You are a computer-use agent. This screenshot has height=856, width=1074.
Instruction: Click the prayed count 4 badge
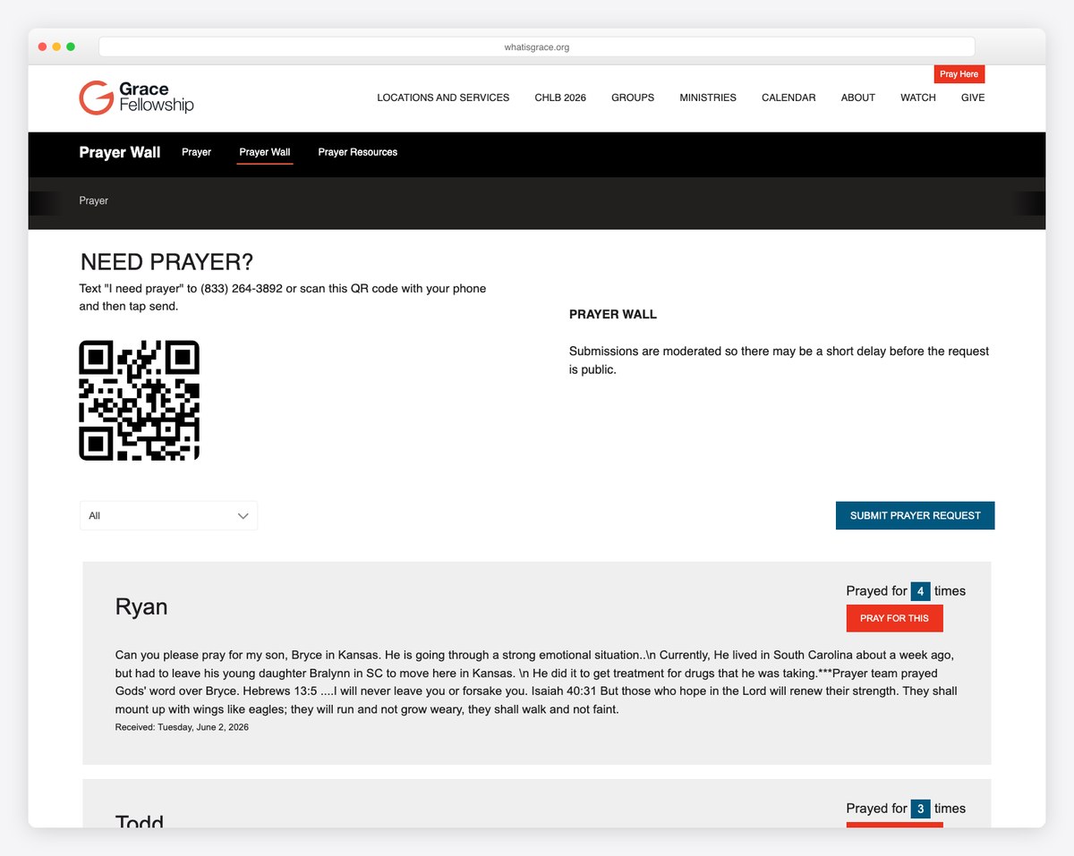click(921, 591)
